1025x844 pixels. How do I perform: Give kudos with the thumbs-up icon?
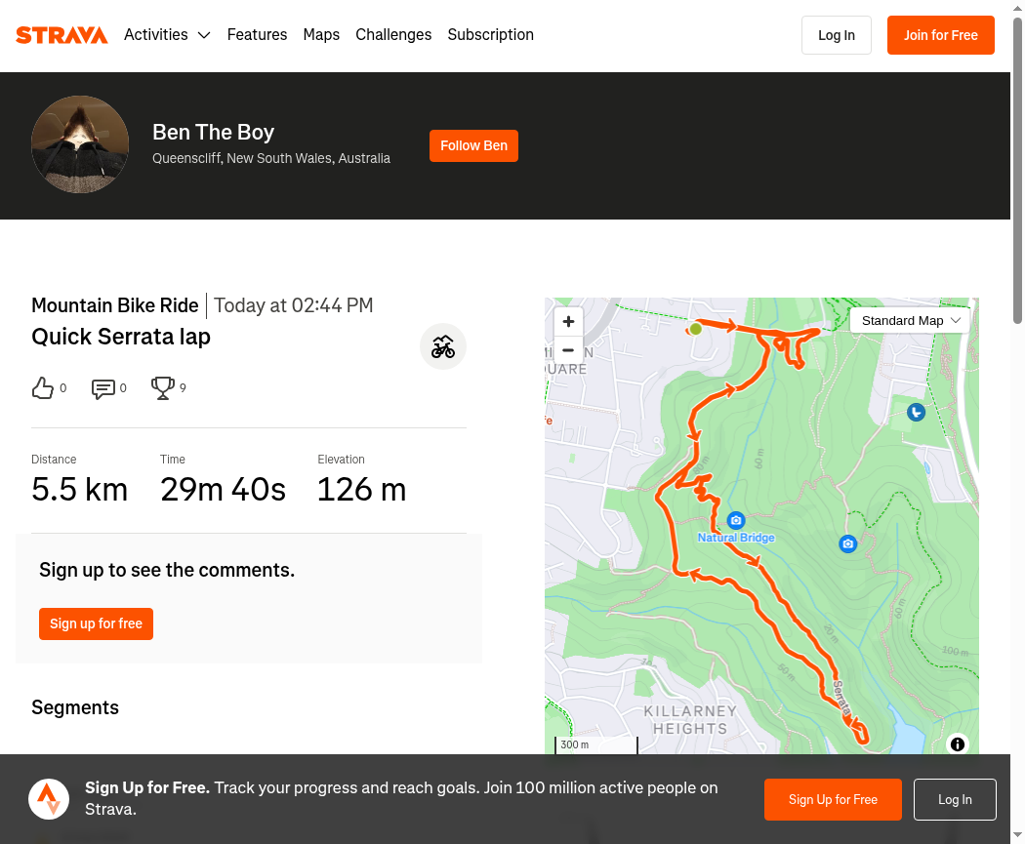click(43, 388)
